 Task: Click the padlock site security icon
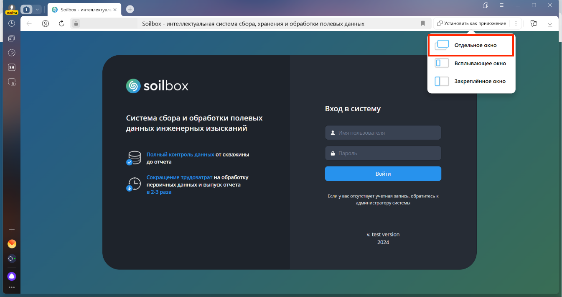(76, 23)
